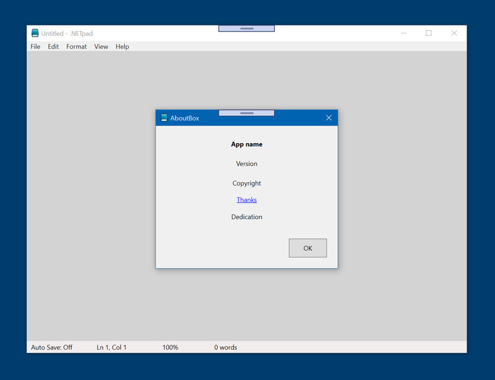
Task: Click the .NETpad app icon in title bar
Action: click(x=35, y=33)
